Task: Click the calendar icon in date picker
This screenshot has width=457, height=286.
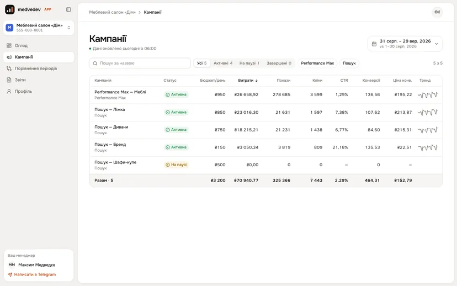Action: tap(374, 44)
